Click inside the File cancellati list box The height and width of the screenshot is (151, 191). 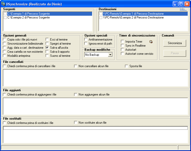[96, 78]
